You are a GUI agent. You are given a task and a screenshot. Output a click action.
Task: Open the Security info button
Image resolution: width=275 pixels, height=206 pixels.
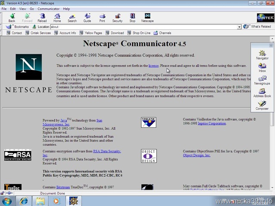[x=117, y=18]
